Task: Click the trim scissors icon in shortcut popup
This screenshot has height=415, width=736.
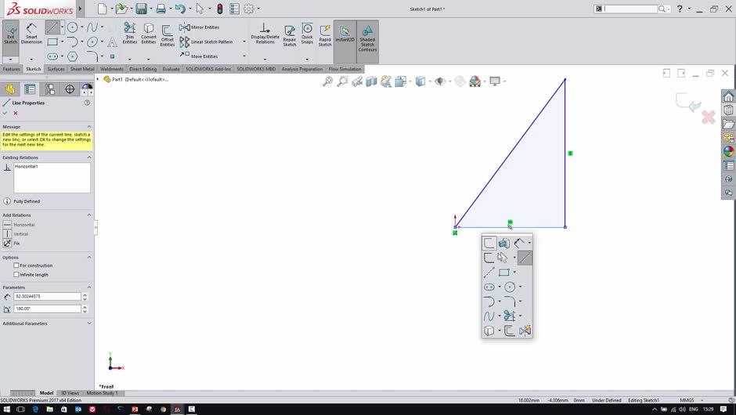Action: point(509,316)
